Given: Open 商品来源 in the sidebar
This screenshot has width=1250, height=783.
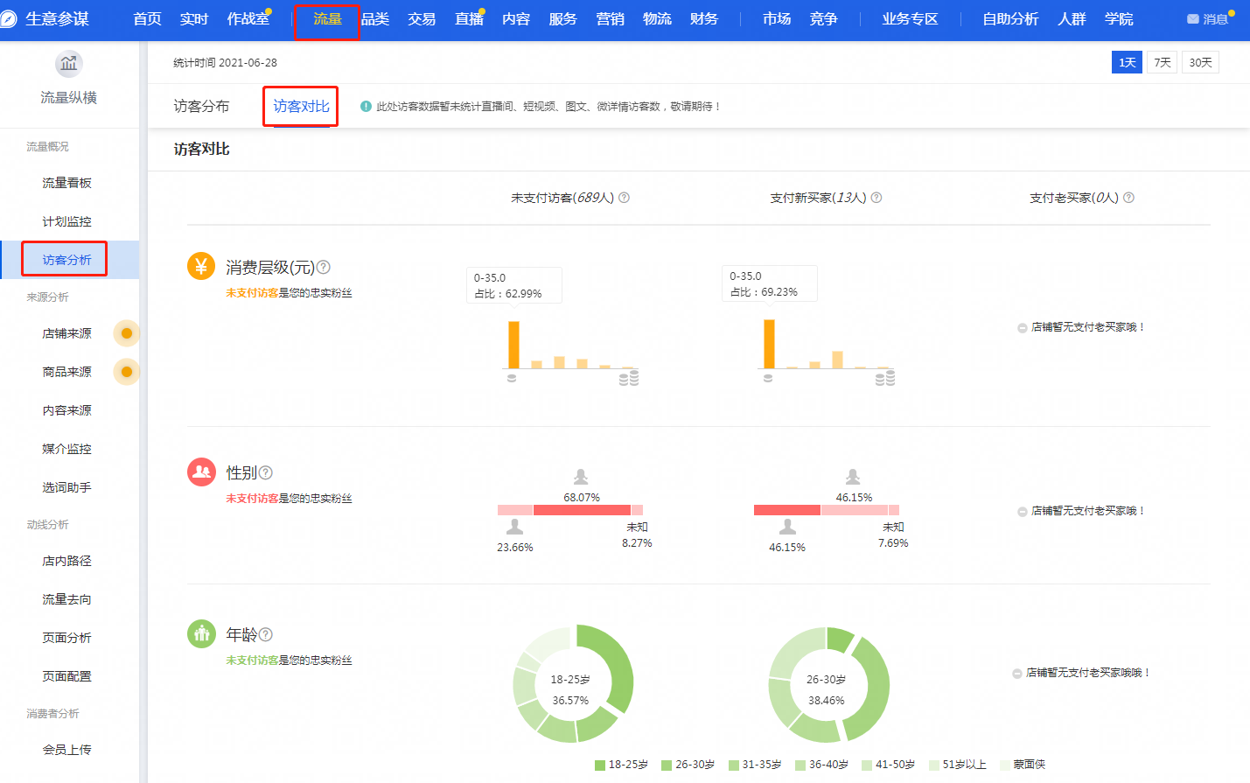Looking at the screenshot, I should [66, 372].
